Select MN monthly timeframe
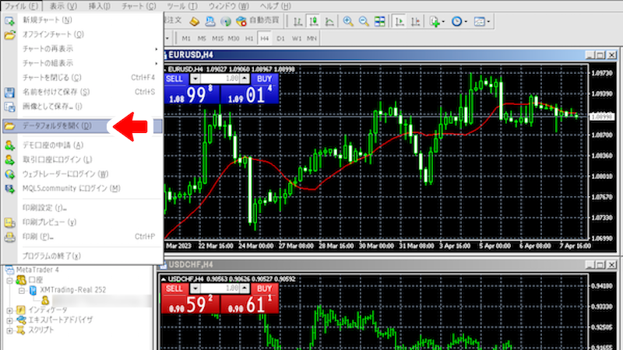 [311, 38]
